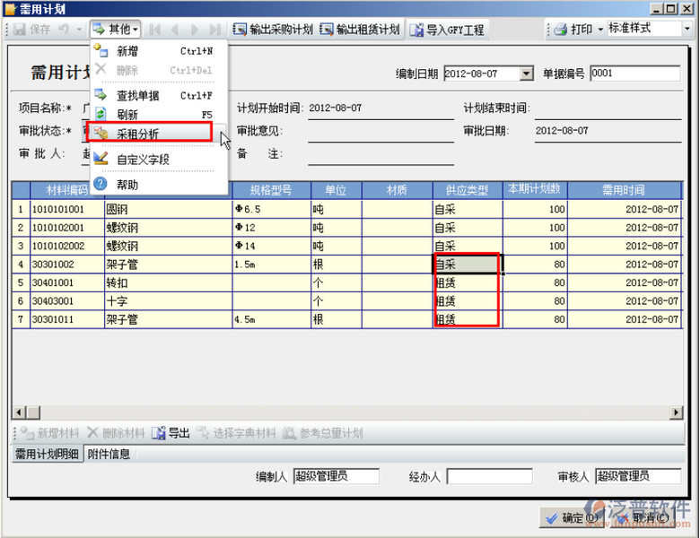Click the 参考总量计划 button
Screen dimensions: 700x538
pos(323,433)
